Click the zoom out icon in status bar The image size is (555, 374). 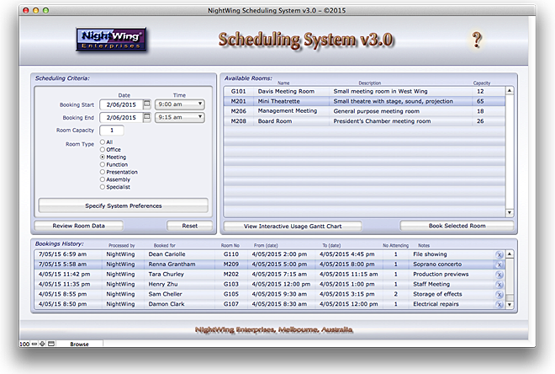(x=34, y=344)
